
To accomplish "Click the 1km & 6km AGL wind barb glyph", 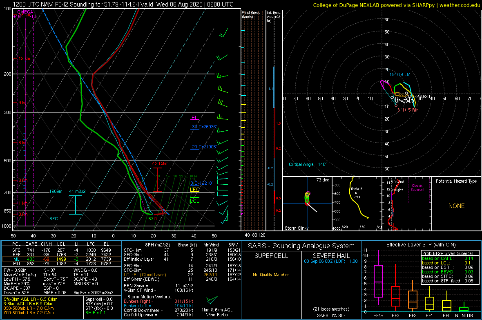I will [x=212, y=300].
